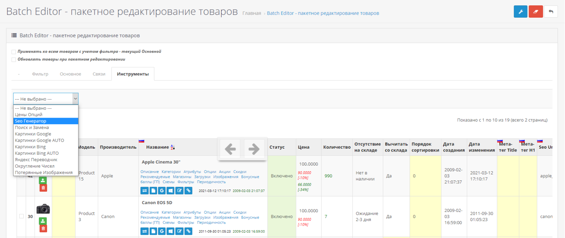Viewport: 565px width, 238px height.
Task: Click swap arrows icon under Canon EOS 5D
Action: 144,231
